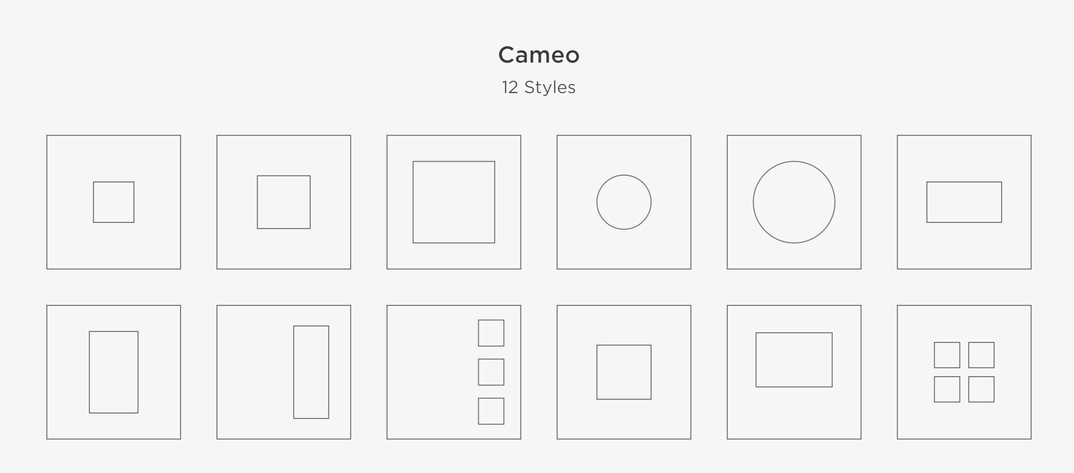Click middle square in three-square column style

coord(491,372)
